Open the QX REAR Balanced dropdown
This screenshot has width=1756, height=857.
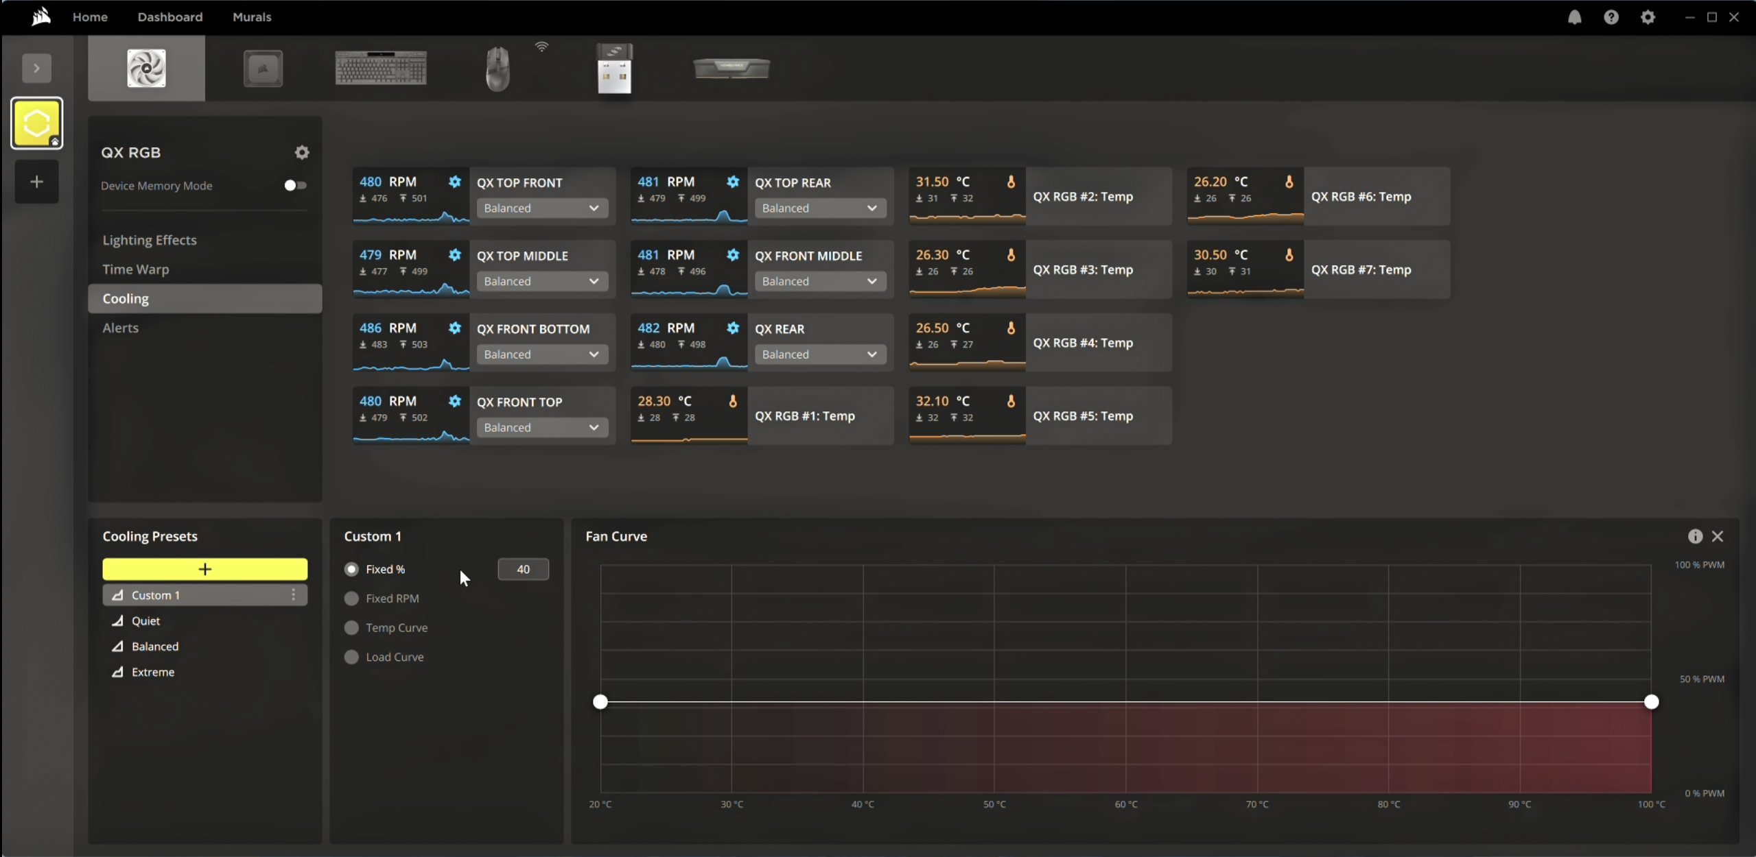point(819,354)
